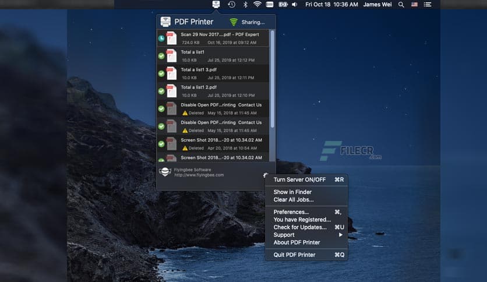
Task: Click the PDF file icon for Scan 29 Nov 2017
Action: [171, 38]
